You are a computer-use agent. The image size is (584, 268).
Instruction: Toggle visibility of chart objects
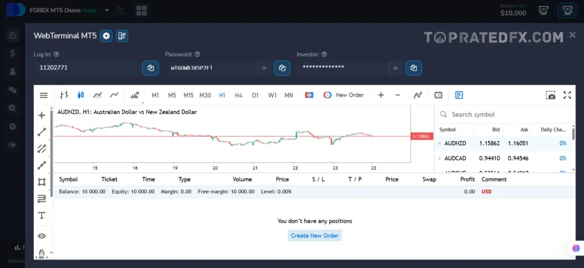42,236
